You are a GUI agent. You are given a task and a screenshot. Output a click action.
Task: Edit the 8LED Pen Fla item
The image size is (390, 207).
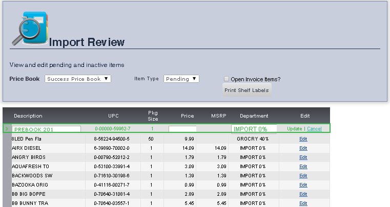(303, 139)
